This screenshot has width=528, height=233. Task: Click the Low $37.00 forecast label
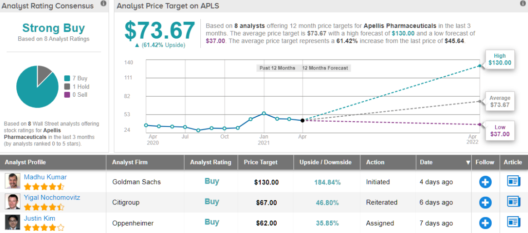click(x=499, y=131)
